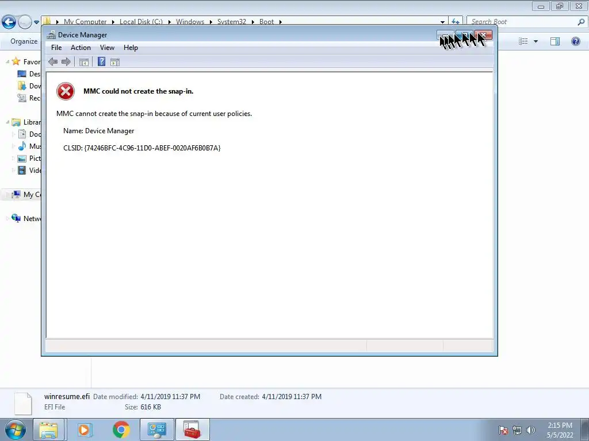Expand the Network node arrow
589x441 pixels.
click(x=7, y=218)
